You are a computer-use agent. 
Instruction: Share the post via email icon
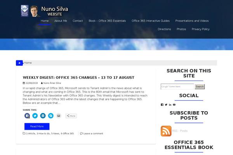[x=59, y=116]
